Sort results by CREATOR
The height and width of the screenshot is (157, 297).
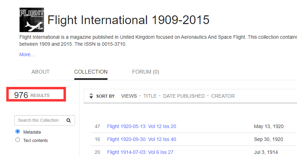223,96
